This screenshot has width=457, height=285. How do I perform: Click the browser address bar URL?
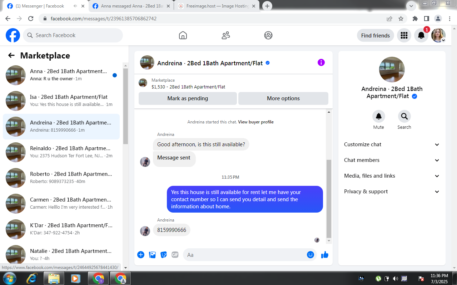pos(104,19)
